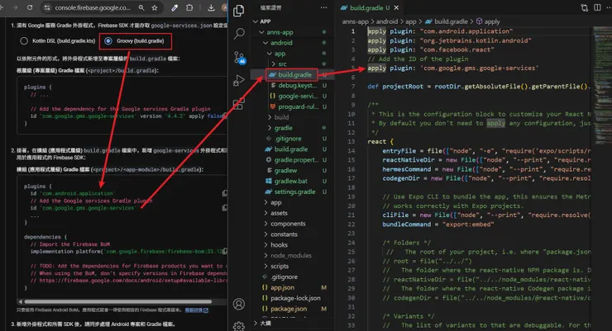
Task: Open package.json in Explorer
Action: click(x=289, y=309)
